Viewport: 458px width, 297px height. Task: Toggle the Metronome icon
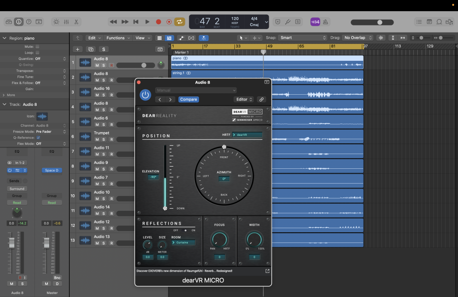[326, 22]
